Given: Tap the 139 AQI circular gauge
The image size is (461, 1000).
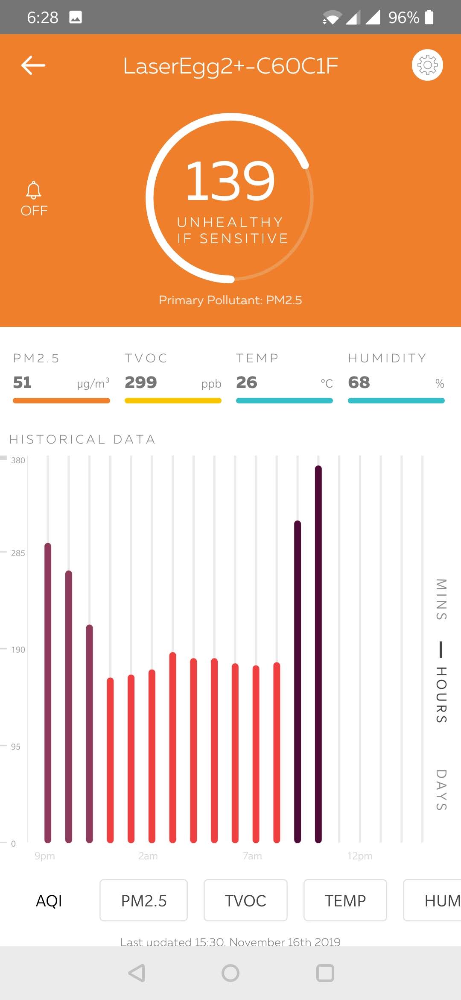Looking at the screenshot, I should click(x=230, y=198).
